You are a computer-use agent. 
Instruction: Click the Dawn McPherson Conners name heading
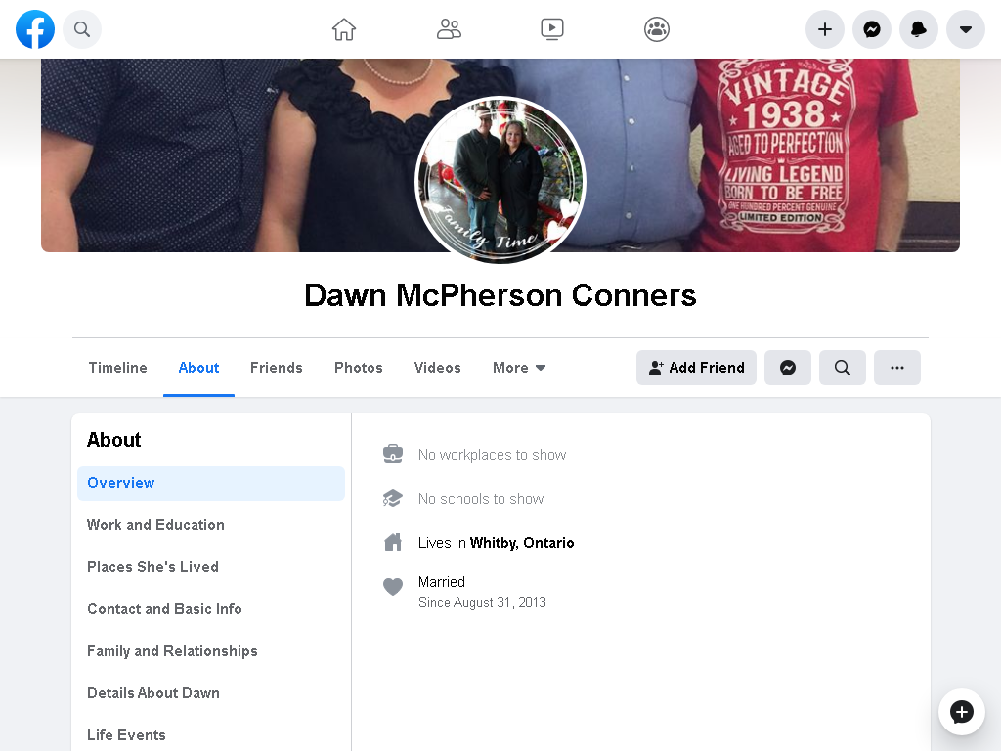pos(500,295)
